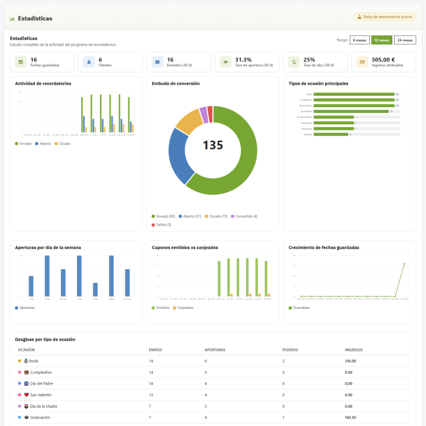Select the 12 meses range
This screenshot has height=426, width=426.
coord(382,40)
